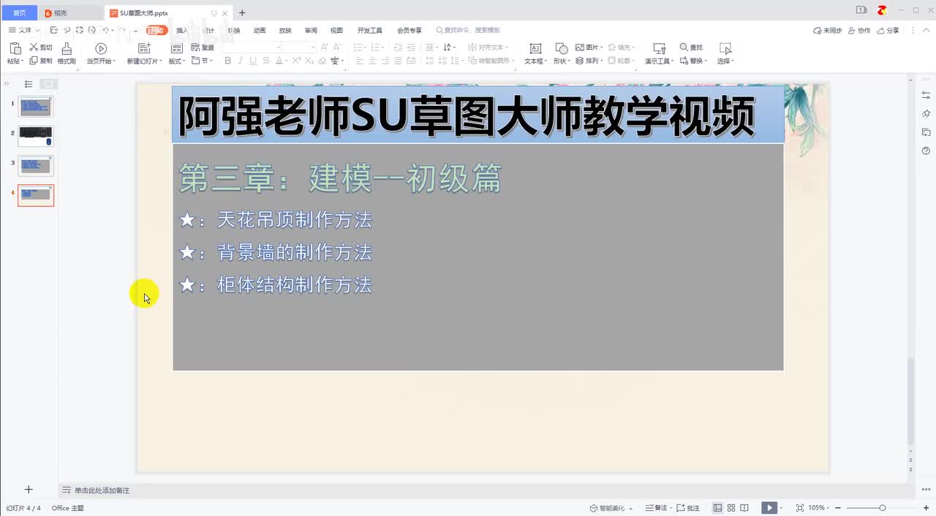Click the Copy (复制) icon
The height and width of the screenshot is (516, 936).
[x=34, y=61]
